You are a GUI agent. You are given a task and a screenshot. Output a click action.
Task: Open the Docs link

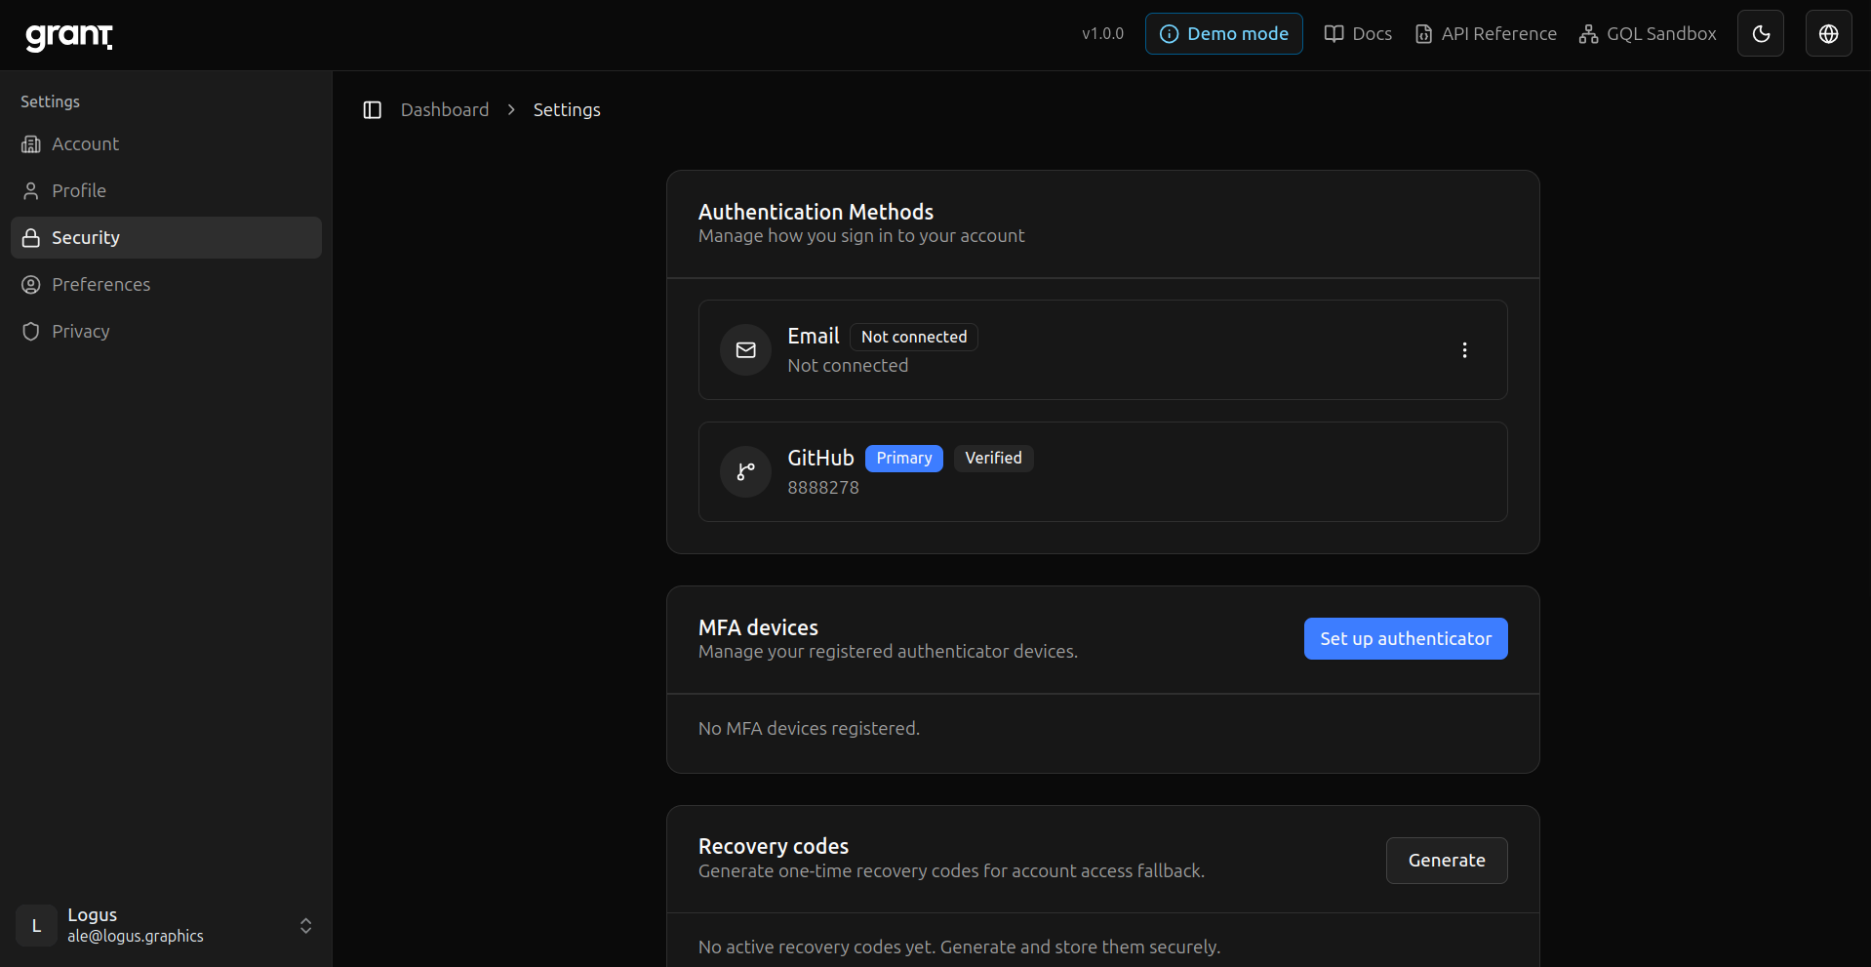pos(1358,34)
